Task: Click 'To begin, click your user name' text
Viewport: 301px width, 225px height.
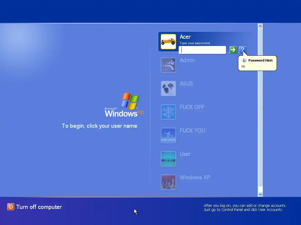Action: (x=99, y=126)
